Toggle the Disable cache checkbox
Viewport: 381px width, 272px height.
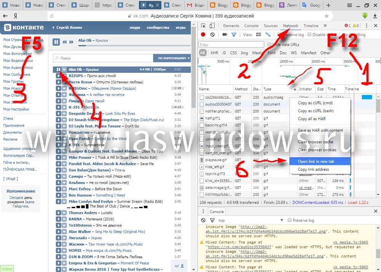(x=309, y=35)
